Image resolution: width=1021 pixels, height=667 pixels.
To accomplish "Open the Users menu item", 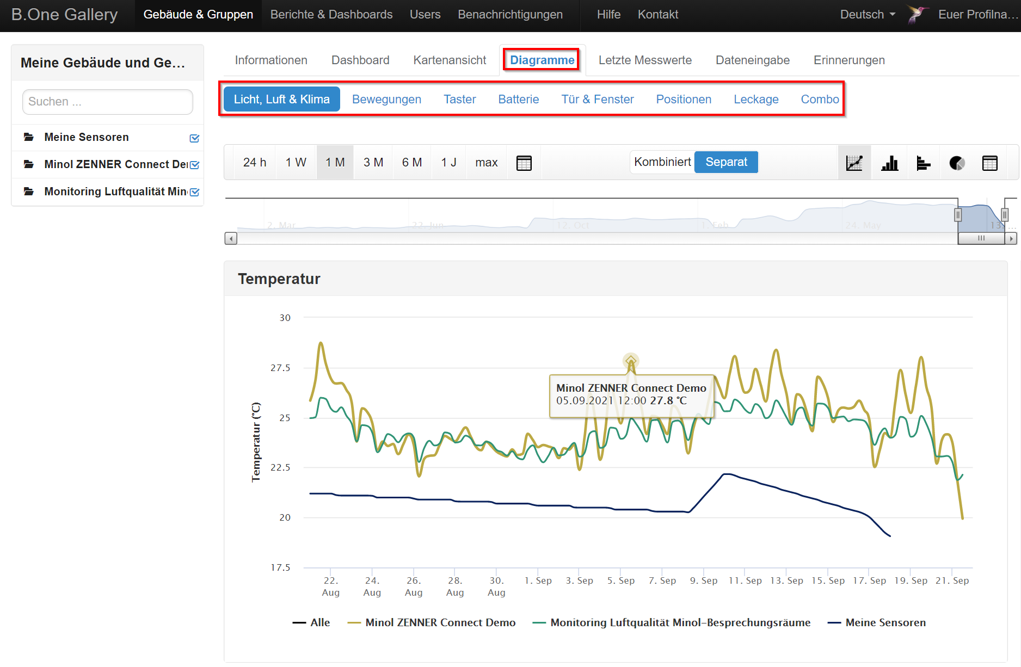I will click(x=425, y=15).
